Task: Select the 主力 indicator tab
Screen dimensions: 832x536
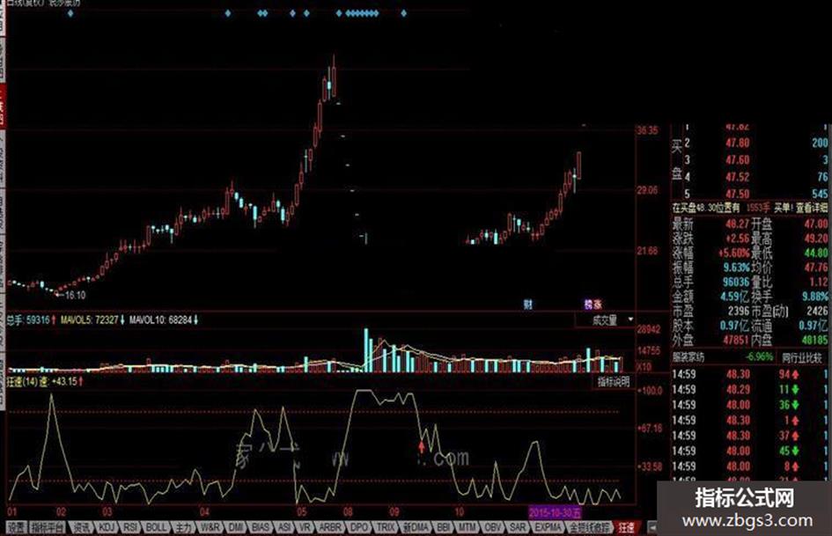Action: click(x=183, y=527)
